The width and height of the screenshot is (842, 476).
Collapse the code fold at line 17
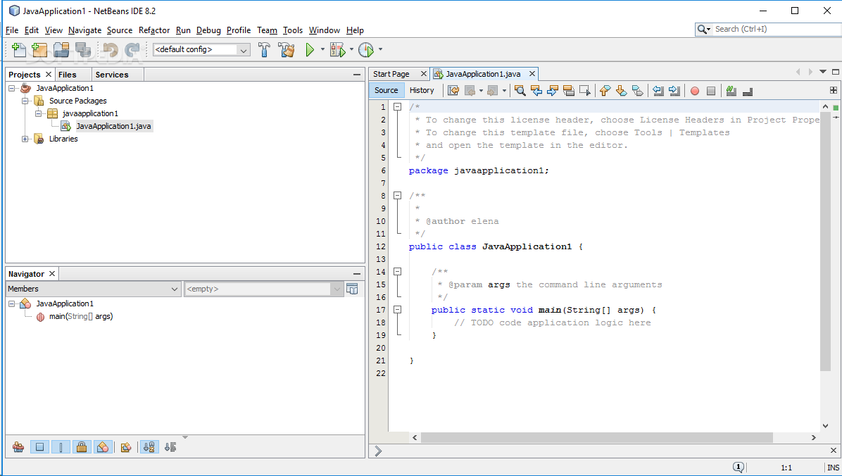(x=397, y=310)
